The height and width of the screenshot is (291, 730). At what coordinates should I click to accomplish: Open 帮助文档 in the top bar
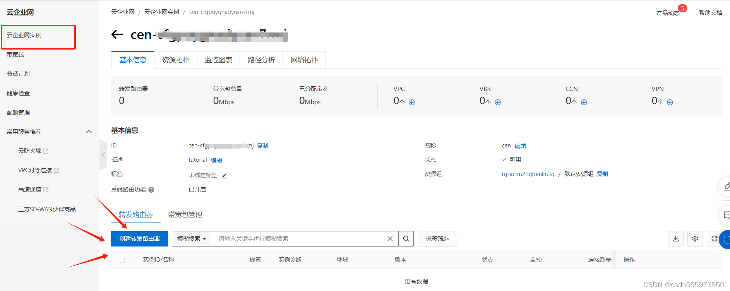coord(711,13)
